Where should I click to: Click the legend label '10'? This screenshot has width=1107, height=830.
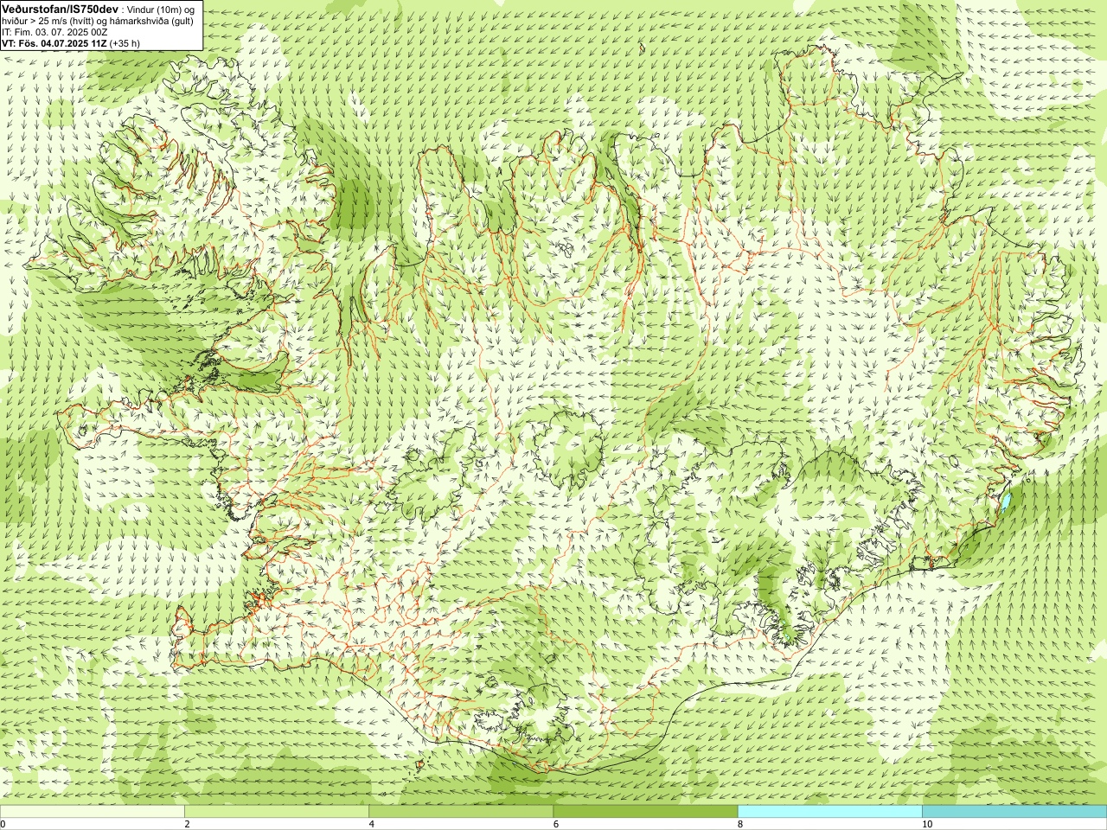(x=927, y=824)
